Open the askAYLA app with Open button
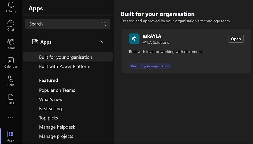 pyautogui.click(x=236, y=39)
